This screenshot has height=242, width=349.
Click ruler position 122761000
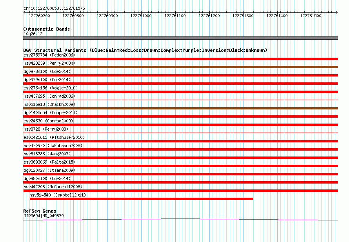[141, 16]
